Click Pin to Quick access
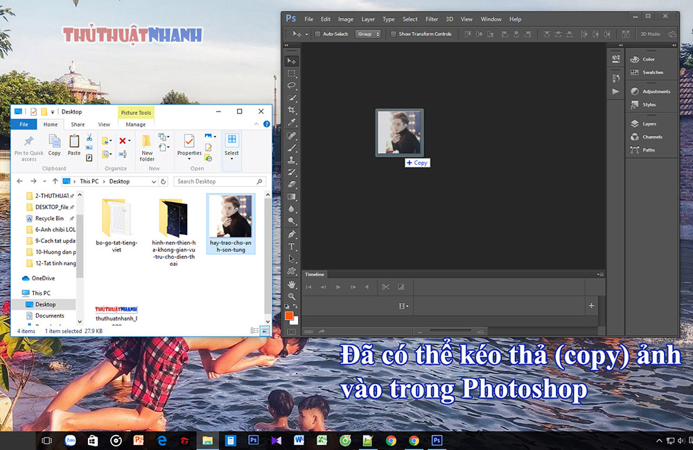Image resolution: width=693 pixels, height=450 pixels. [x=28, y=148]
